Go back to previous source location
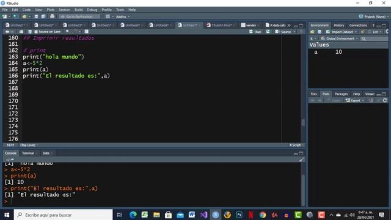Viewport: 391px width, 220px height. click(x=7, y=32)
